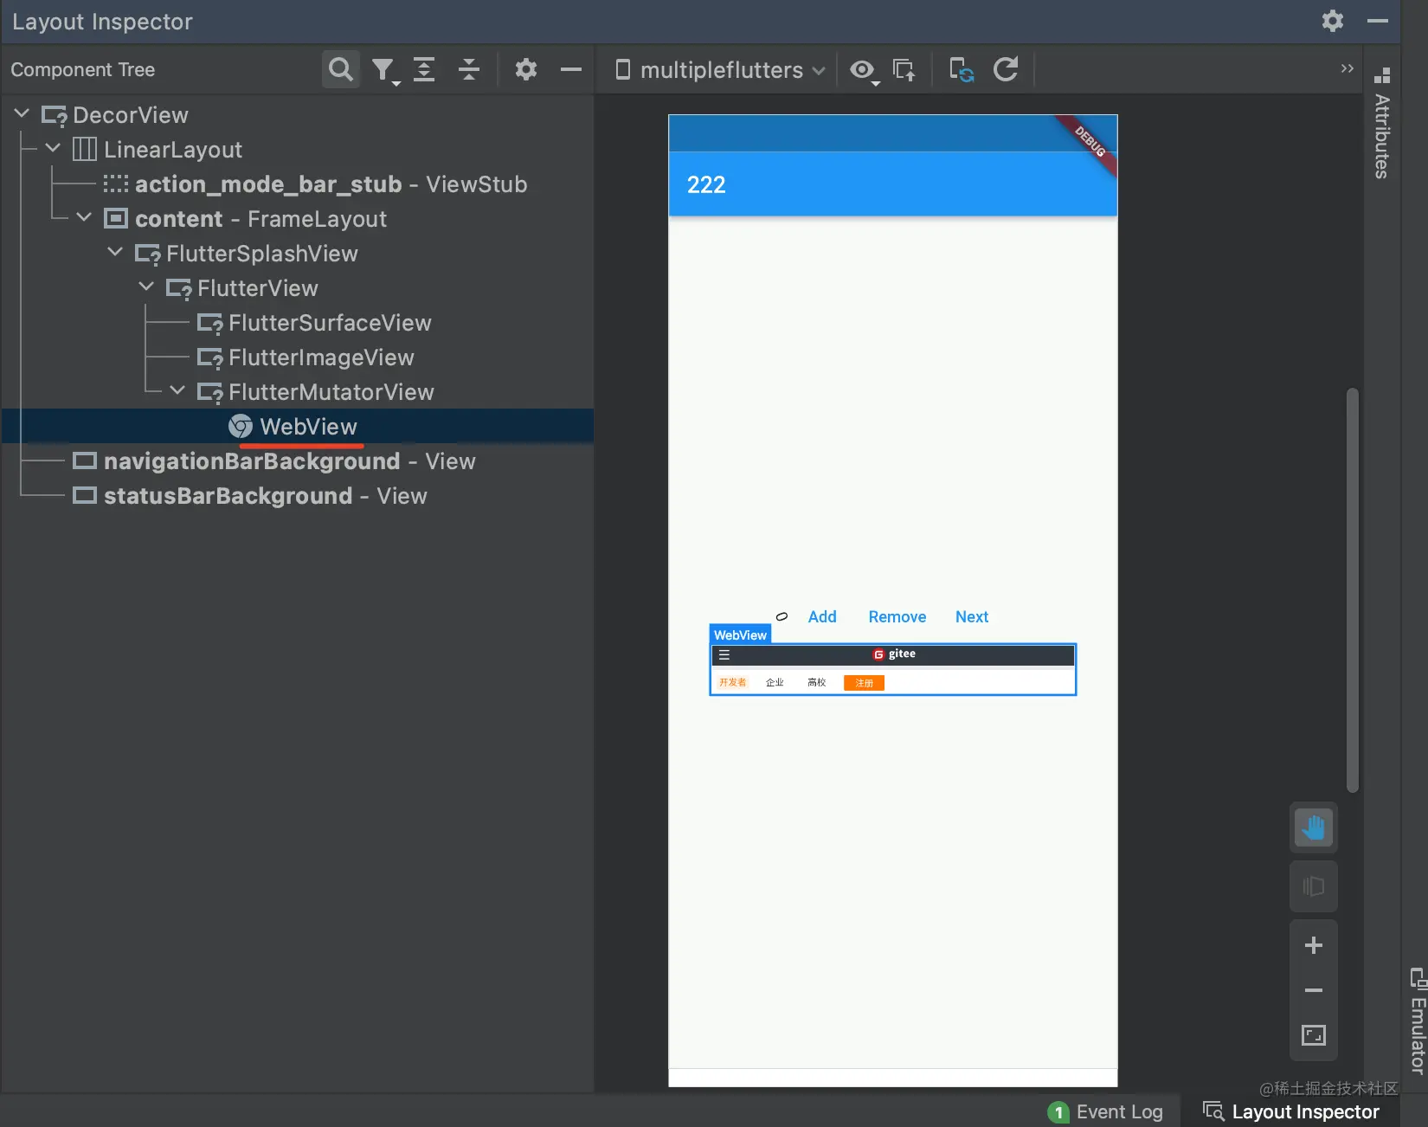
Task: Click the Load Overlay icon
Action: point(904,70)
